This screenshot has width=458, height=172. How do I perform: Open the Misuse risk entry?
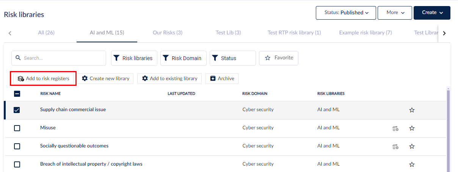click(48, 128)
